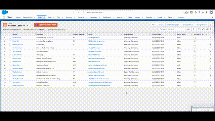Switch to the Tasks tab
The height and width of the screenshot is (121, 215).
click(x=50, y=17)
